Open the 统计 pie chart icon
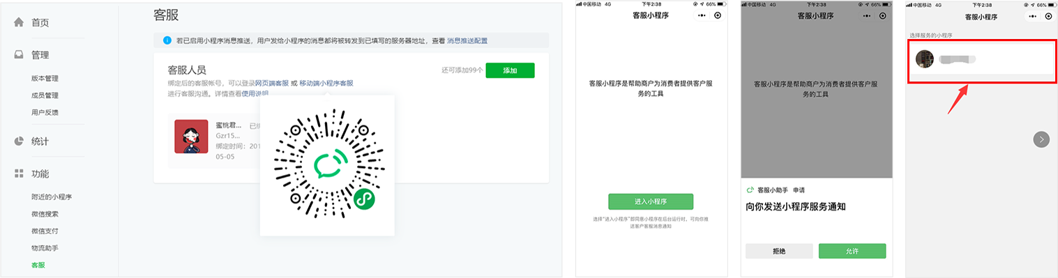 coord(20,141)
